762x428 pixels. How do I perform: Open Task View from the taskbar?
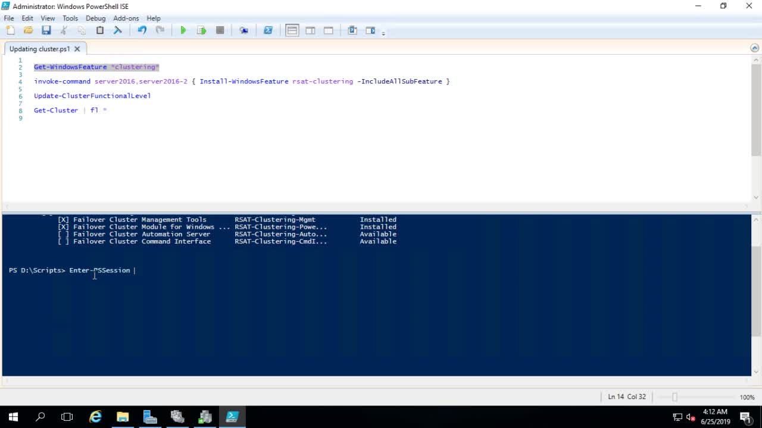coord(67,417)
